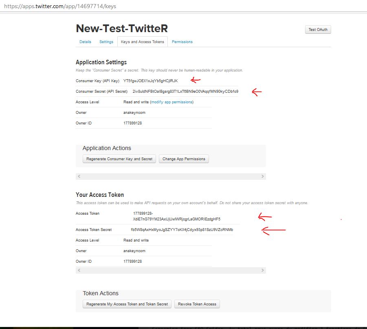The width and height of the screenshot is (367, 329).
Task: Click the New-Test-TwitteR app title
Action: pos(122,28)
